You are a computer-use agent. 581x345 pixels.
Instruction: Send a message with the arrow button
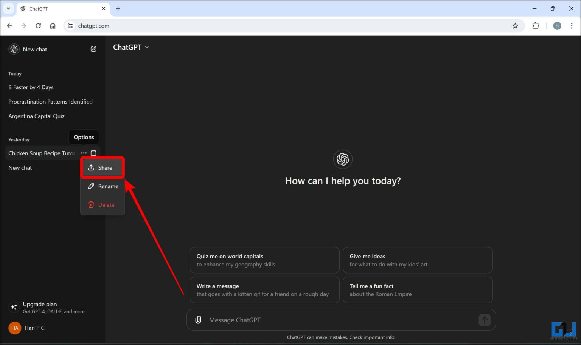tap(484, 320)
